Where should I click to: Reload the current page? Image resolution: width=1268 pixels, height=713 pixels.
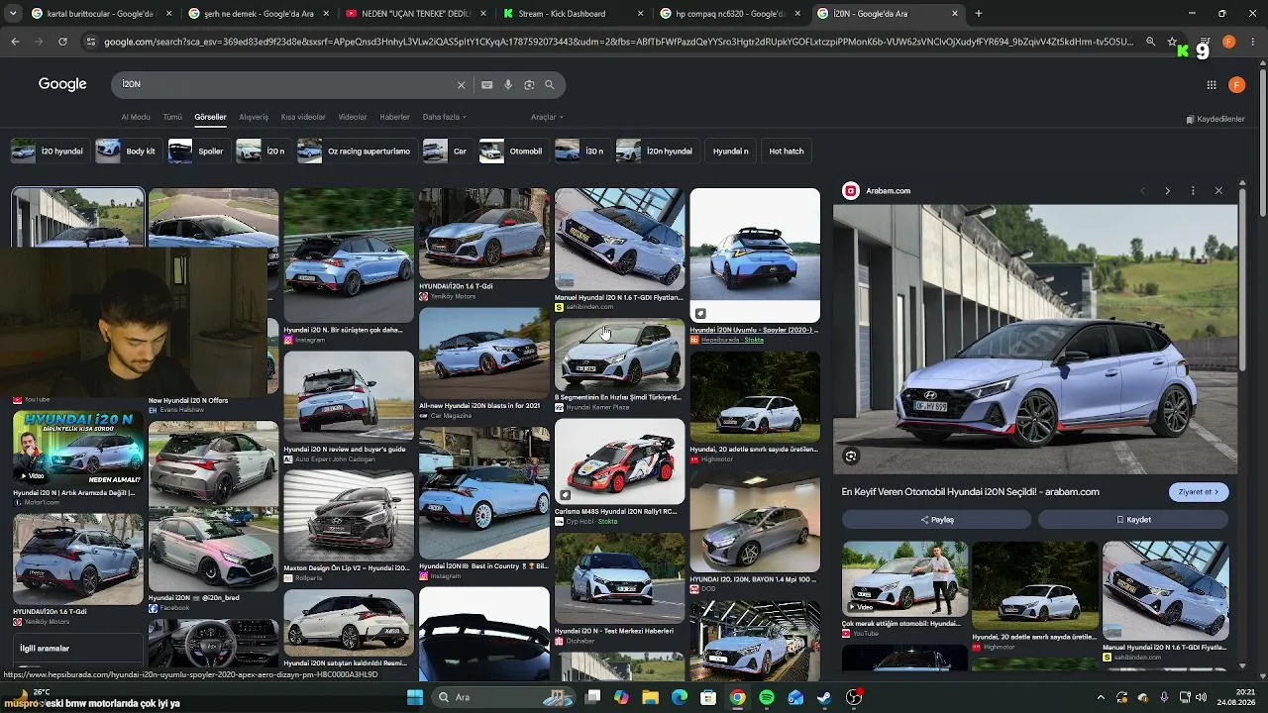pyautogui.click(x=62, y=42)
